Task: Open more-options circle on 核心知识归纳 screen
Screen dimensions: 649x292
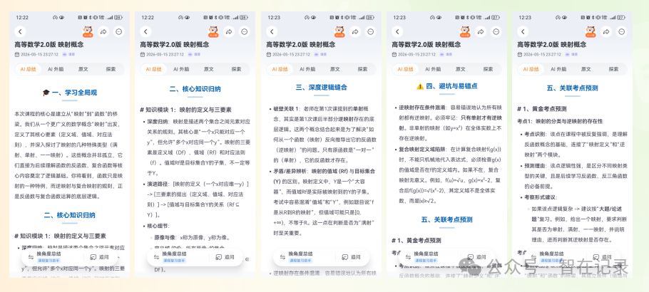Action: click(244, 31)
